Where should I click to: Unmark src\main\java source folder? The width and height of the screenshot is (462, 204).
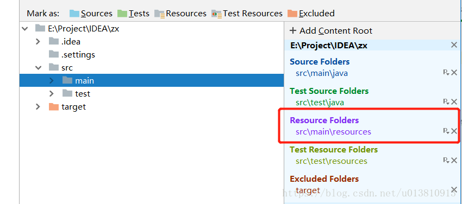tap(454, 72)
